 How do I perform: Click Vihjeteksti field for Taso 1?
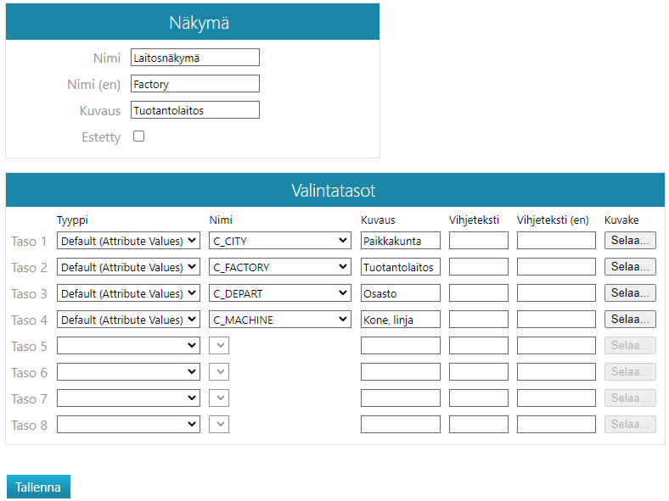pos(478,241)
